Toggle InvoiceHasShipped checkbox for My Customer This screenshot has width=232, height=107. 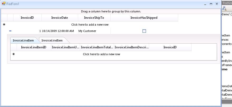click(144, 31)
